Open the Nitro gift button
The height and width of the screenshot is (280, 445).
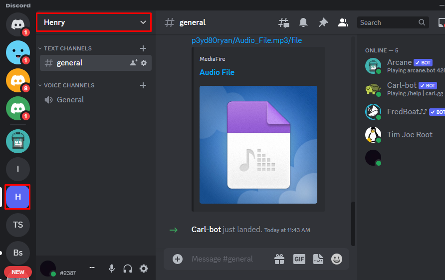279,259
